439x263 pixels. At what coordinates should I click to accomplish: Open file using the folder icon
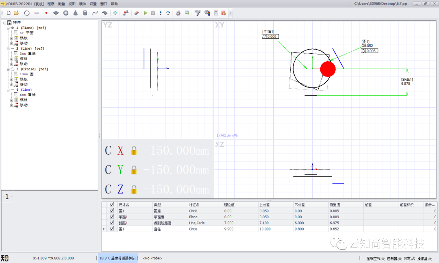[16, 13]
